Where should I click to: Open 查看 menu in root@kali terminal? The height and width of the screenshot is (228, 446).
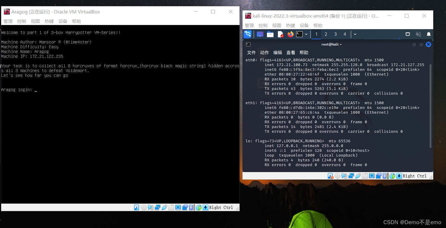(291, 52)
